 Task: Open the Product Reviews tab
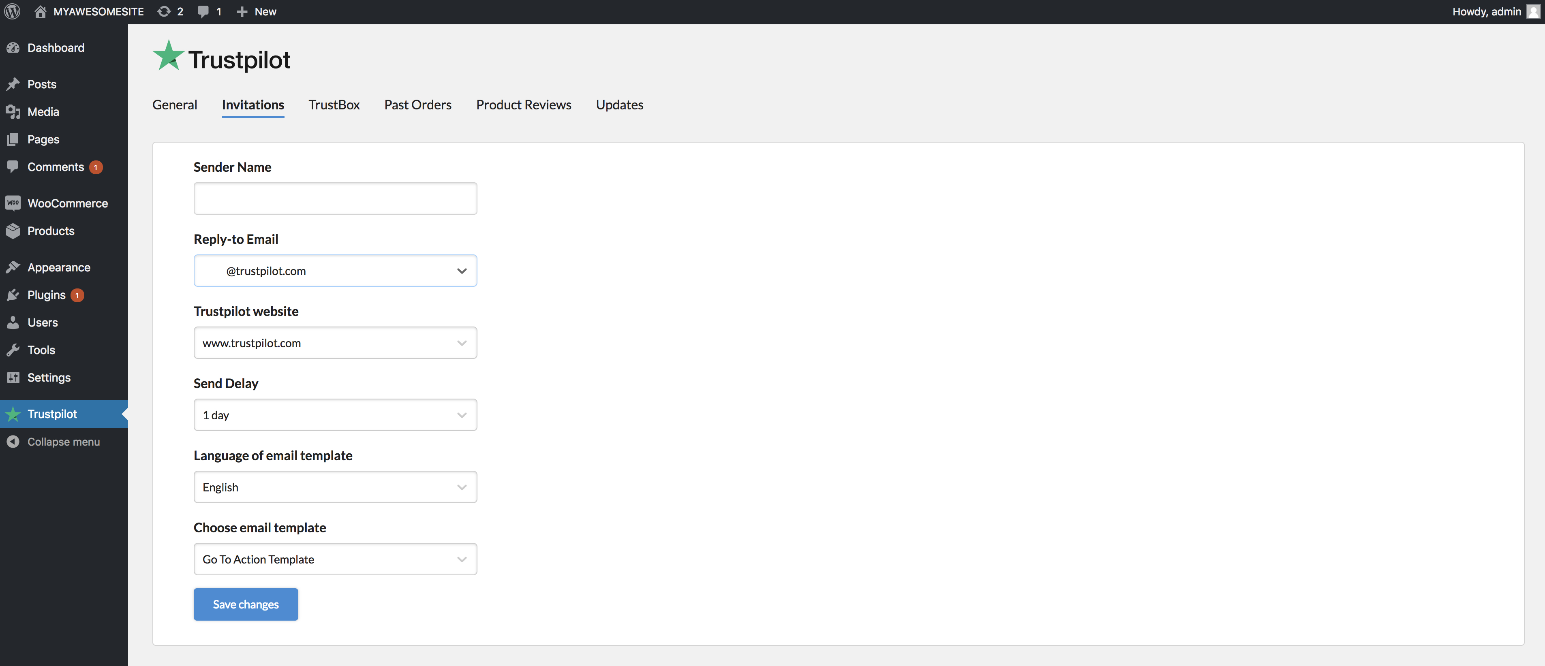(x=524, y=105)
